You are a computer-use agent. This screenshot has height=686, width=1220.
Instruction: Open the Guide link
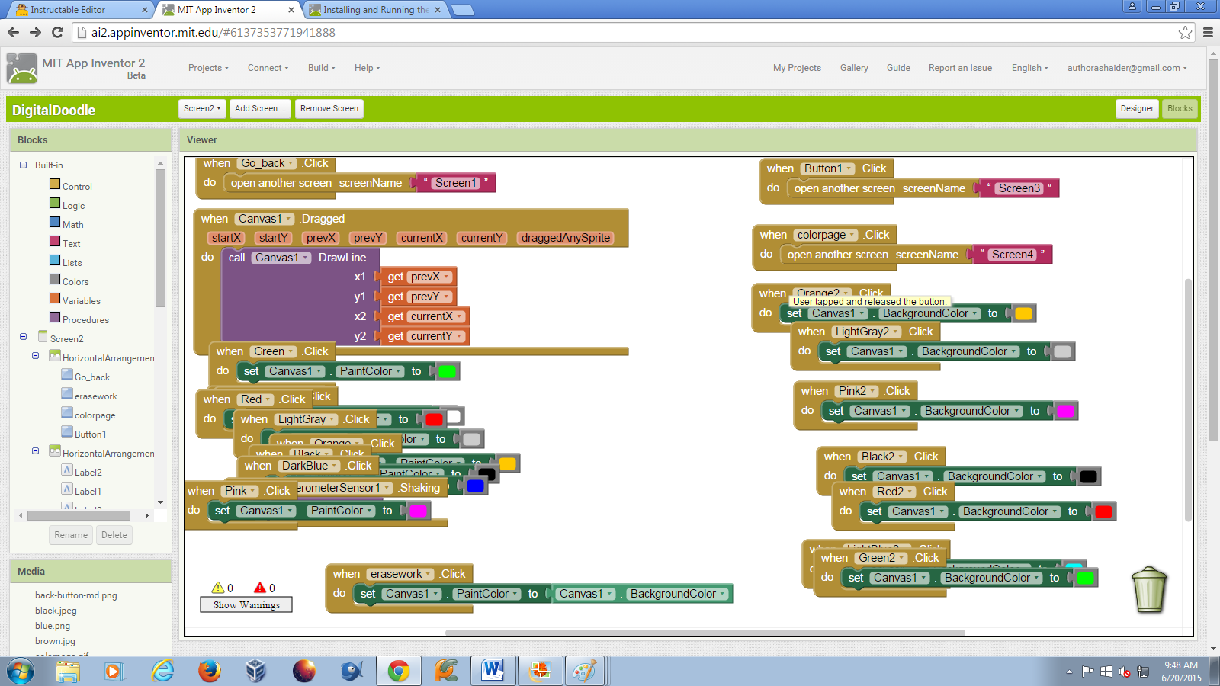pyautogui.click(x=898, y=68)
